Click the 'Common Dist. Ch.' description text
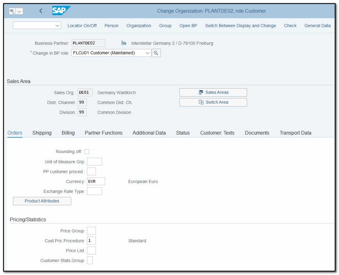This screenshot has width=339, height=275. pyautogui.click(x=115, y=102)
